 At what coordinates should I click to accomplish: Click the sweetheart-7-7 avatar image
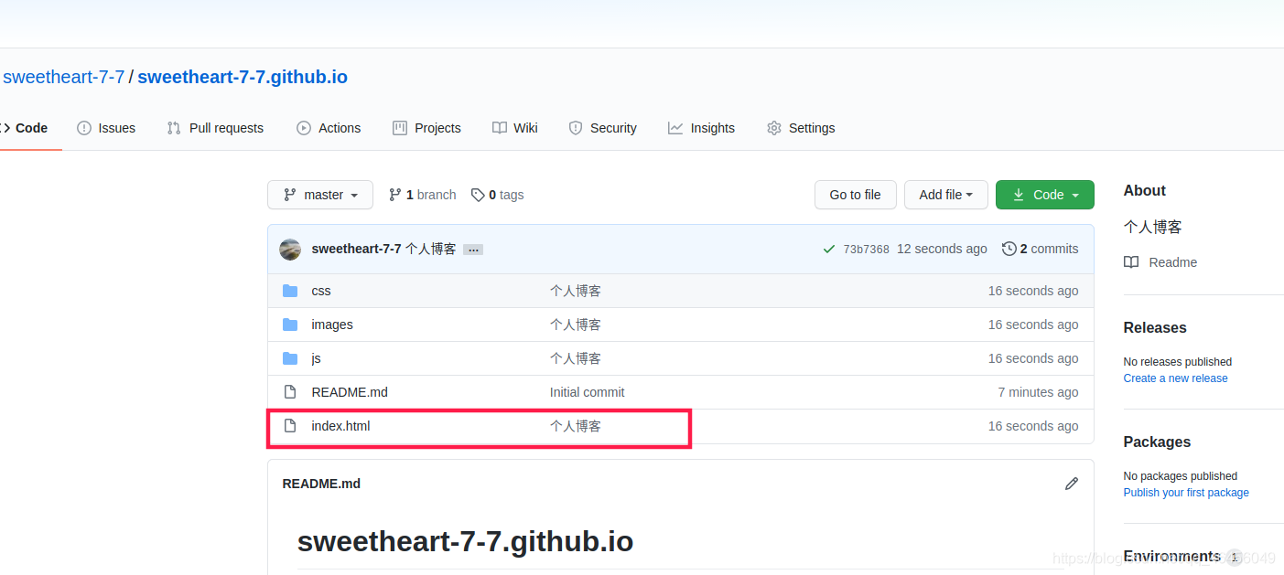[x=290, y=249]
